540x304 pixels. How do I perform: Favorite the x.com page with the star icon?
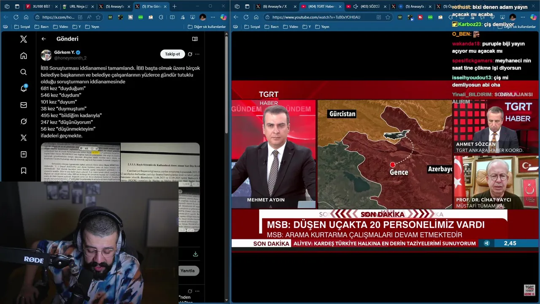pyautogui.click(x=98, y=17)
